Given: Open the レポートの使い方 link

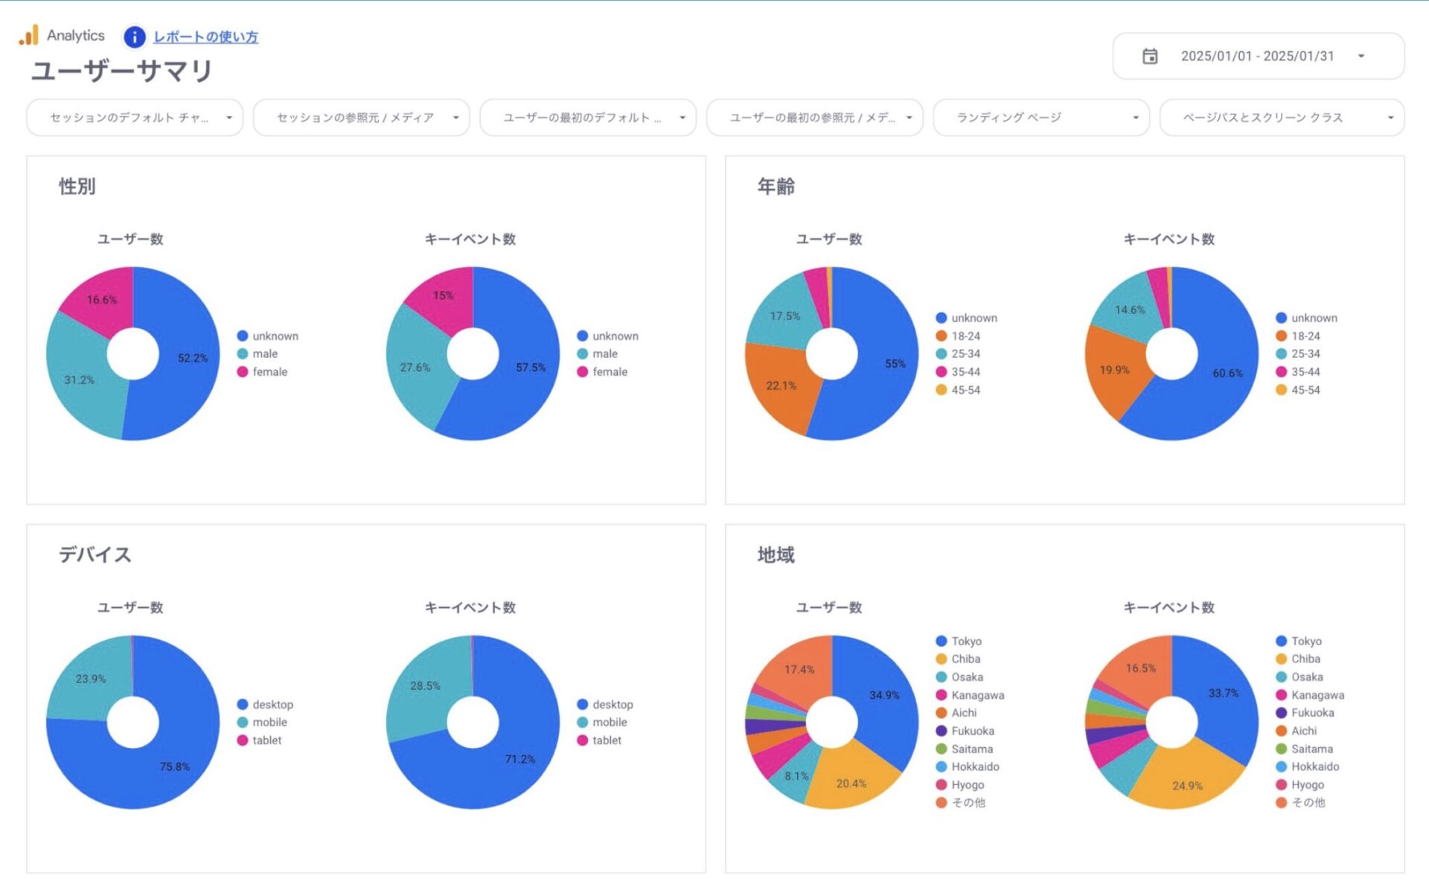Looking at the screenshot, I should tap(205, 36).
